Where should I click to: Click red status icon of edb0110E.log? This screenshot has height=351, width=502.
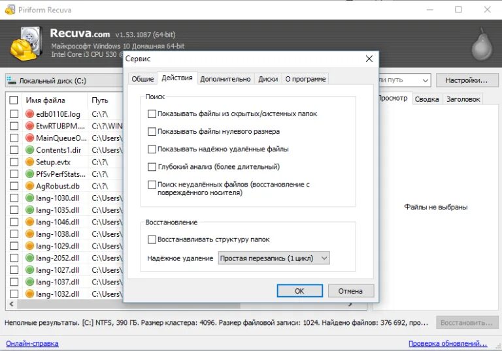click(x=29, y=114)
